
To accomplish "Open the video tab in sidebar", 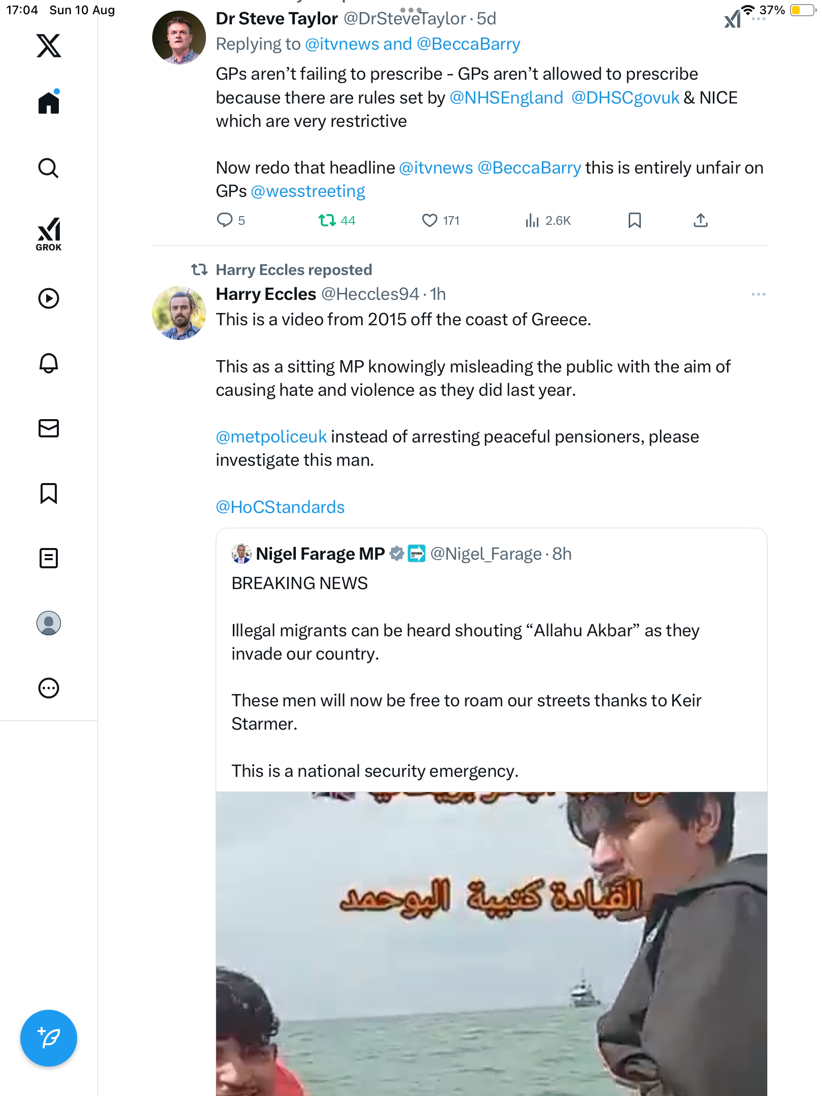I will point(49,298).
